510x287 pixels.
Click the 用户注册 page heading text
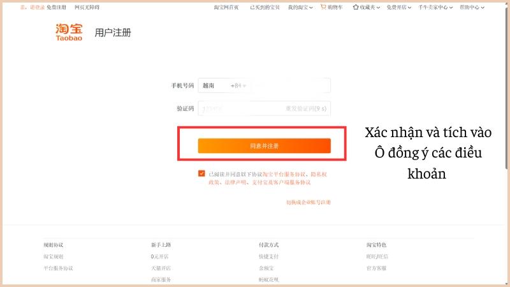pyautogui.click(x=113, y=33)
